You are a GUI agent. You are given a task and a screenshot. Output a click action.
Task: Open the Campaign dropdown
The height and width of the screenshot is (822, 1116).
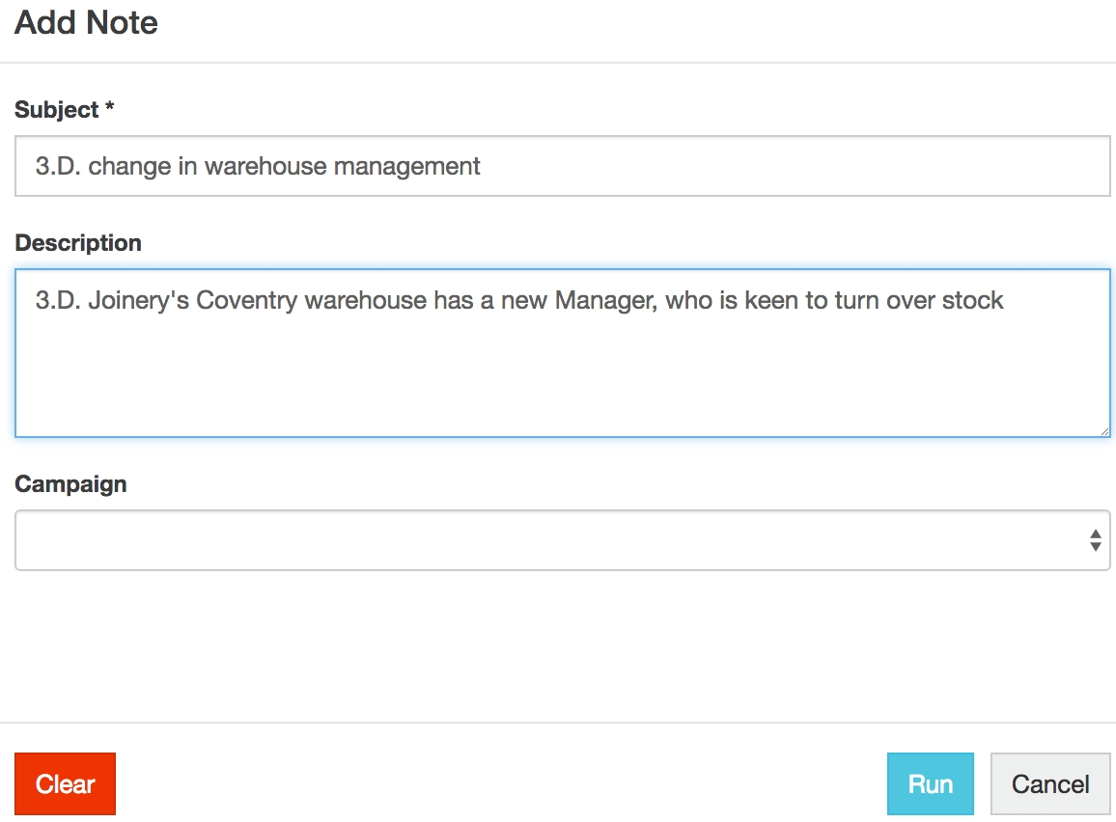[562, 540]
